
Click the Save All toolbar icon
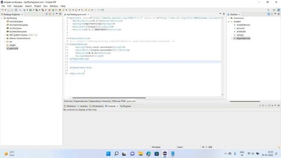click(12, 10)
